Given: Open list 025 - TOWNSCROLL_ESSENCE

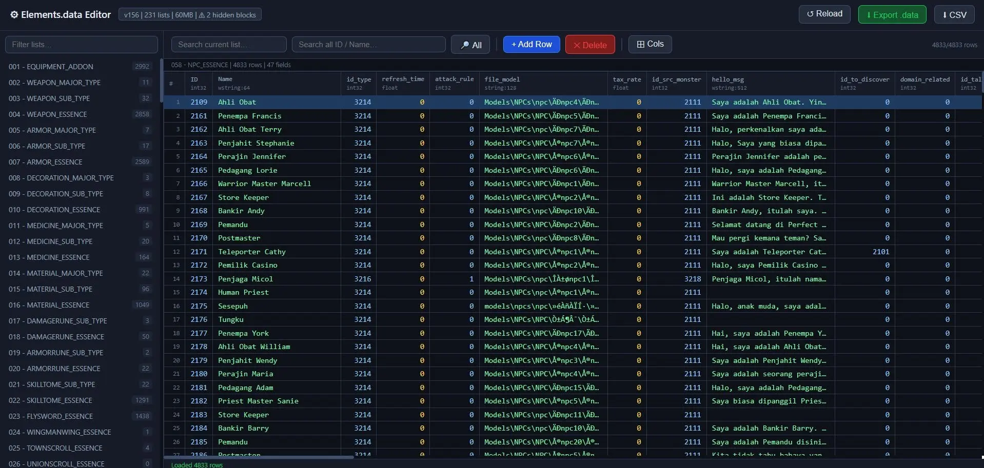Looking at the screenshot, I should click(x=80, y=448).
